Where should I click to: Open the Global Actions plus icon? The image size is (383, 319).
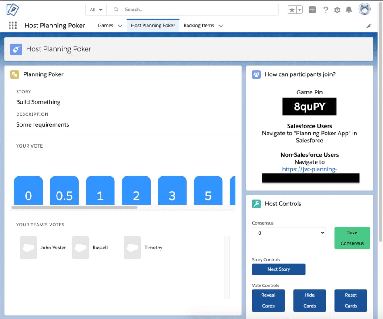pos(312,10)
